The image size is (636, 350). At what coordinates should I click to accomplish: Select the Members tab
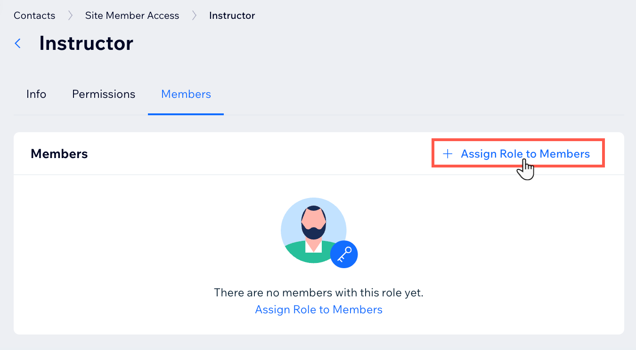(186, 94)
